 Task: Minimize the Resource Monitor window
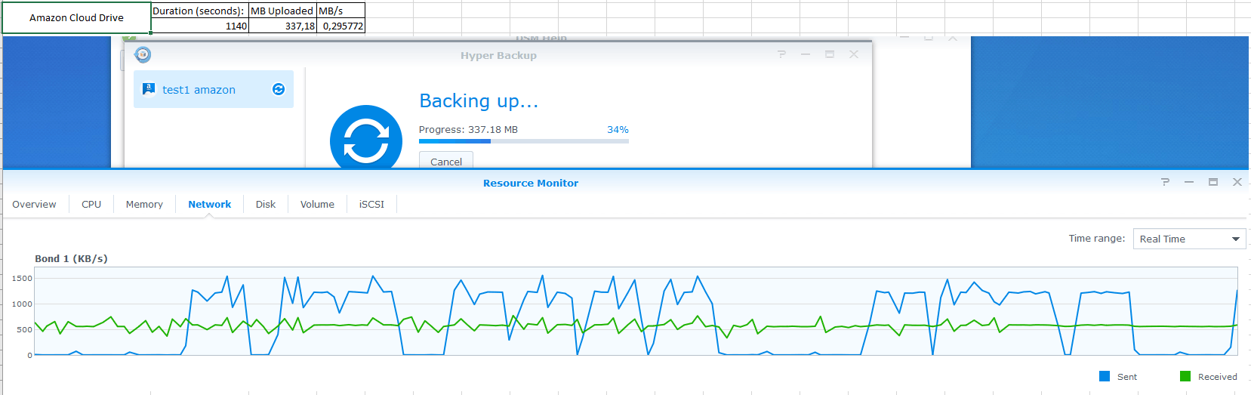(1189, 182)
